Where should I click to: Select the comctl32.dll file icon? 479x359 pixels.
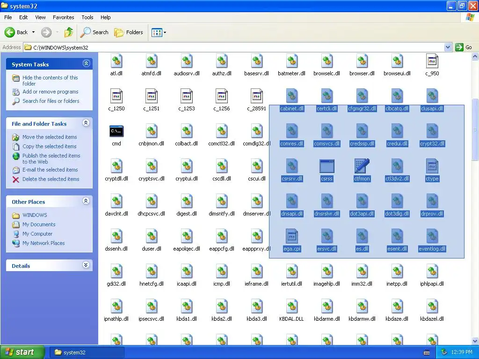(x=221, y=131)
